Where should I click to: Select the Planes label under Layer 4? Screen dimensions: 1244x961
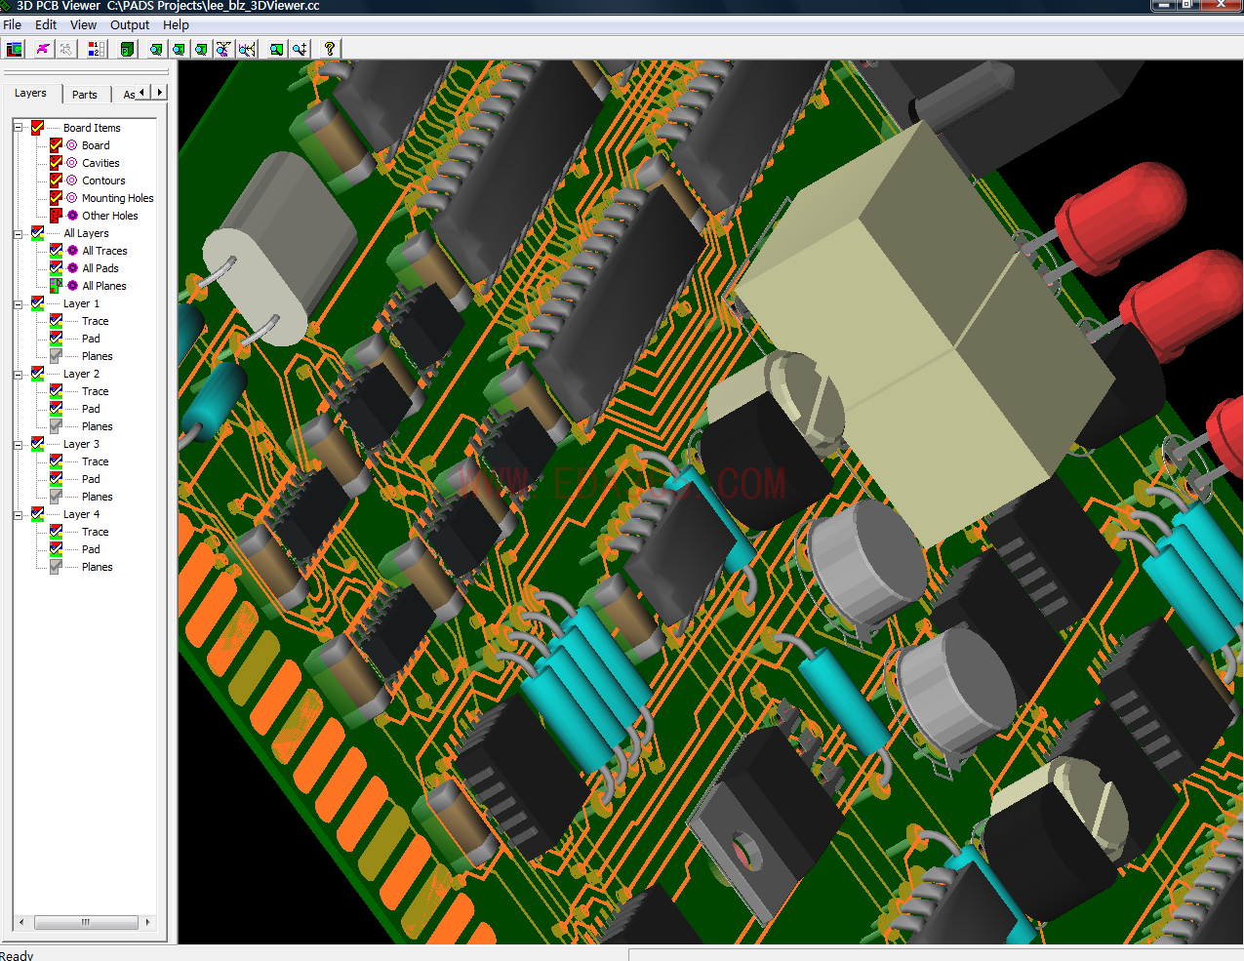click(x=97, y=567)
